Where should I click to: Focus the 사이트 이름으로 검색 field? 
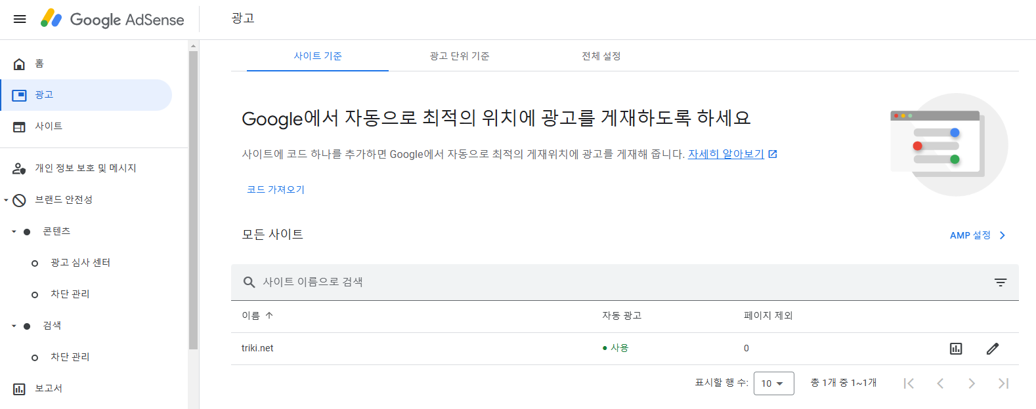tap(624, 282)
